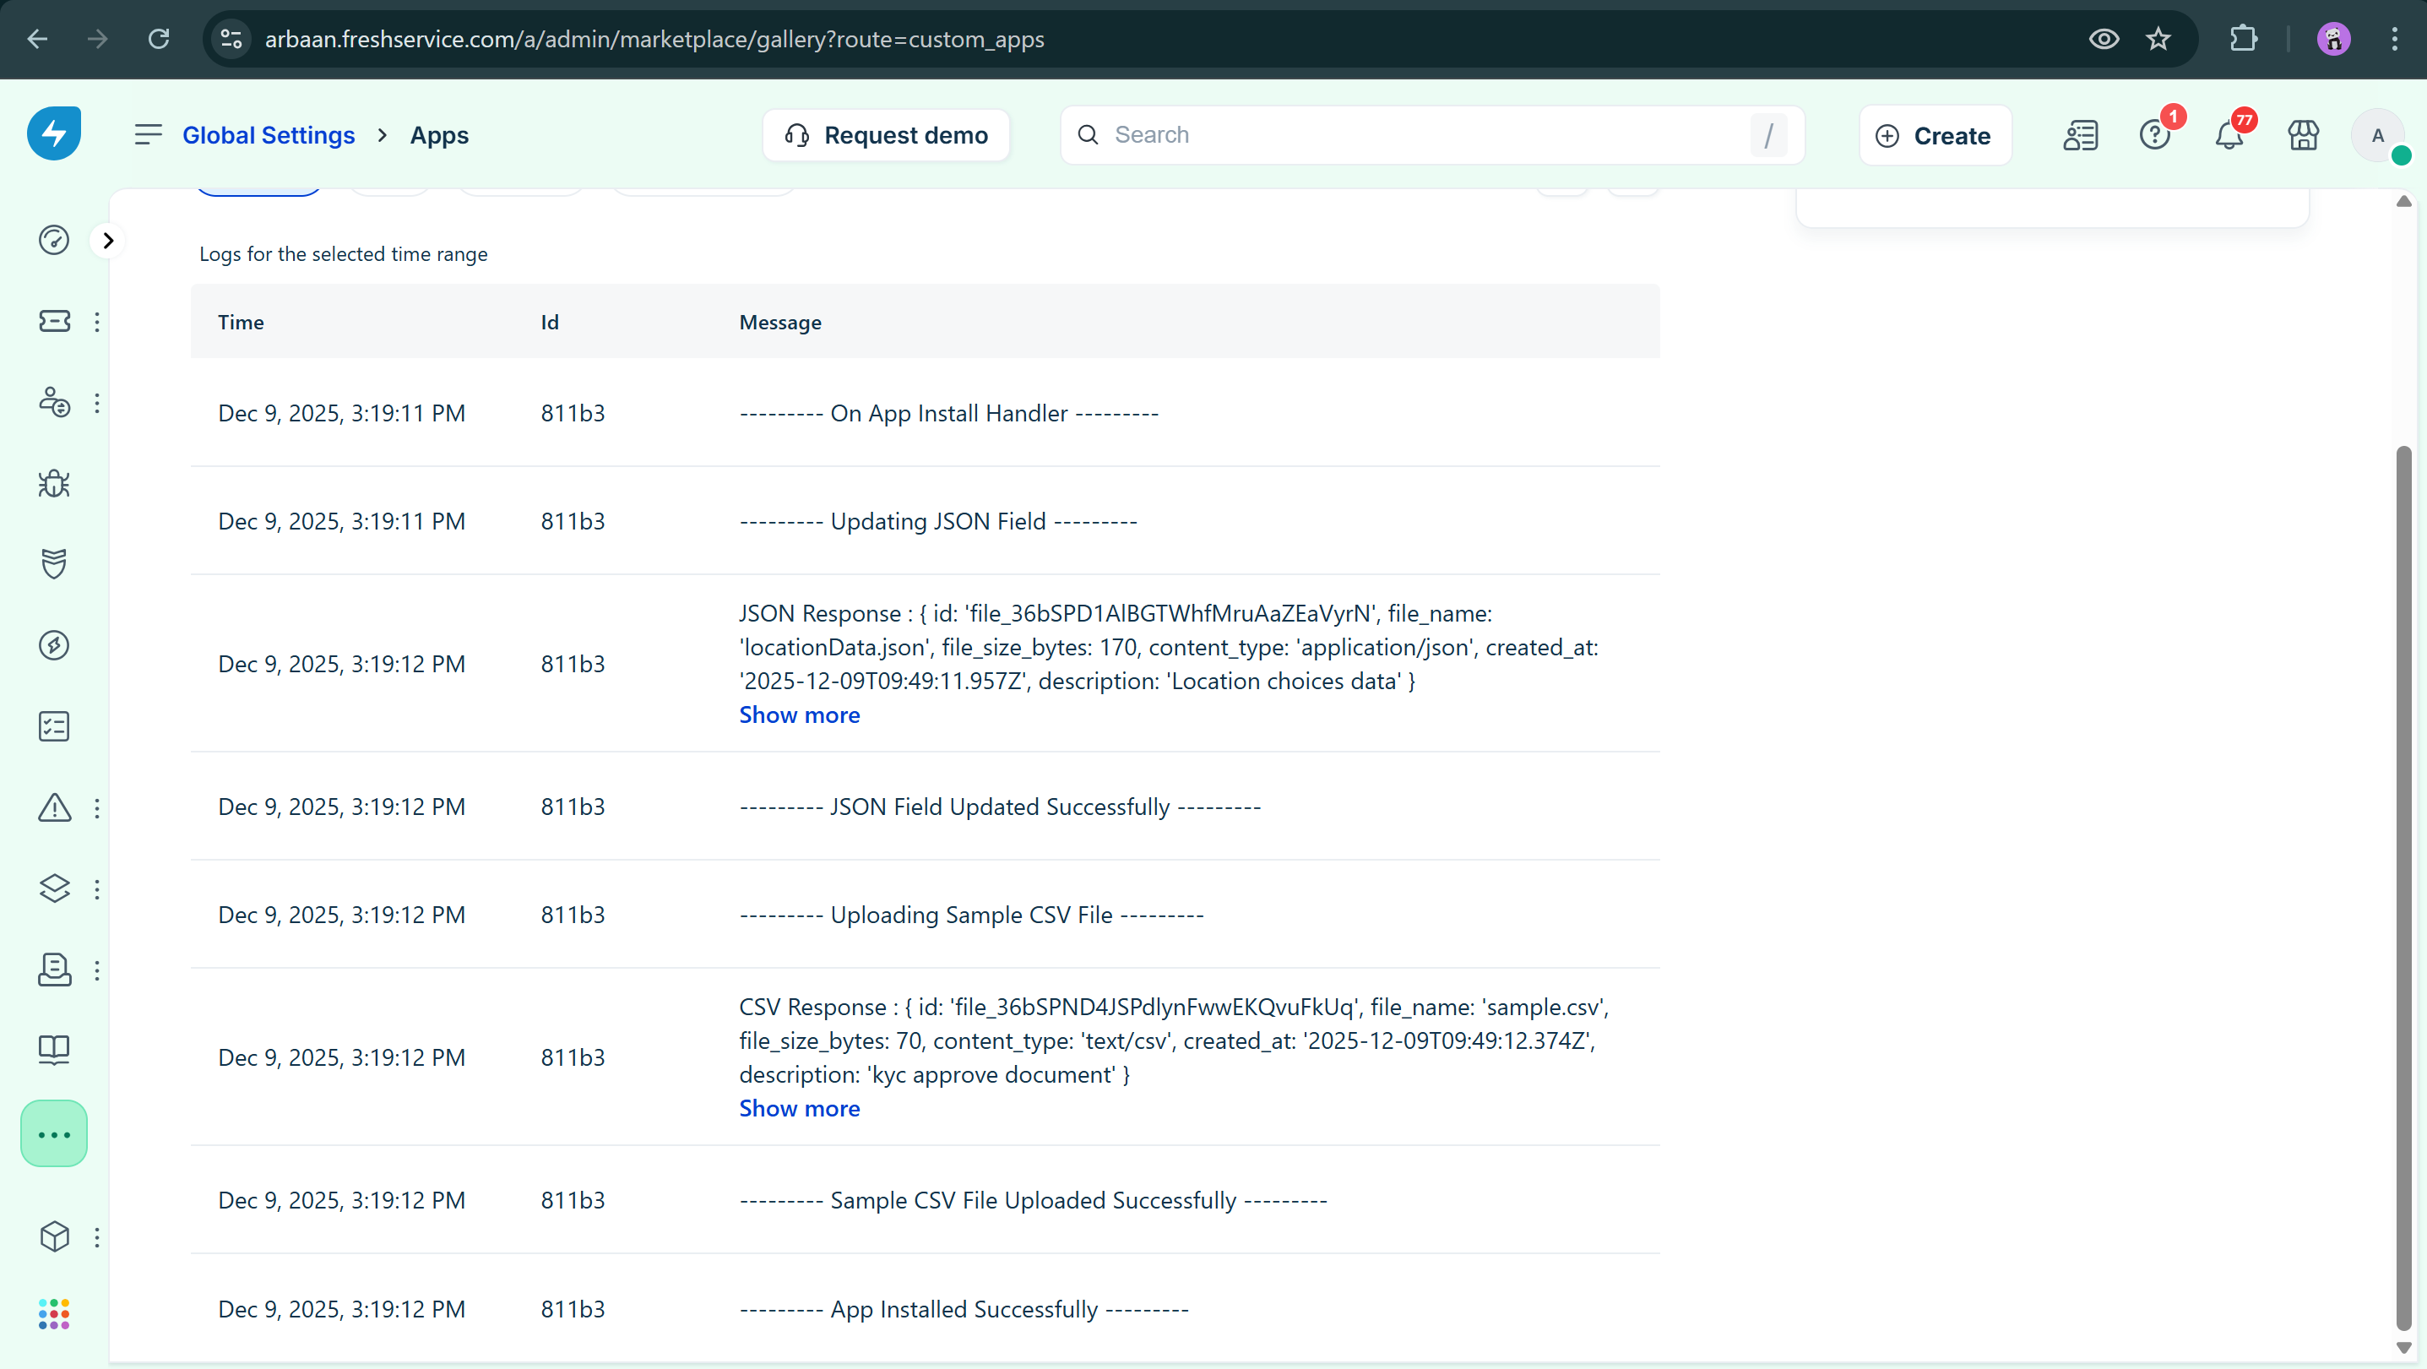Image resolution: width=2427 pixels, height=1369 pixels.
Task: Expand the sidebar with chevron arrow
Action: 108,240
